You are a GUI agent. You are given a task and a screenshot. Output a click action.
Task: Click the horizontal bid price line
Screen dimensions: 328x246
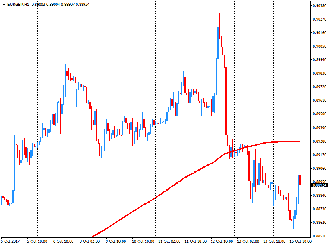(156, 185)
